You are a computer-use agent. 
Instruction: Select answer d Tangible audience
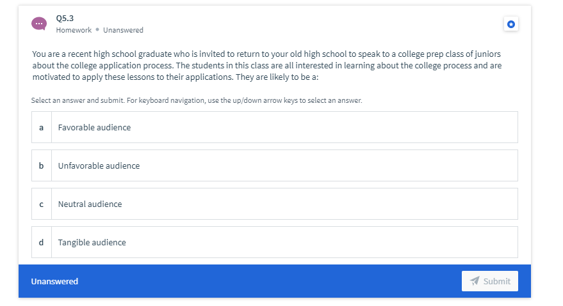[275, 242]
